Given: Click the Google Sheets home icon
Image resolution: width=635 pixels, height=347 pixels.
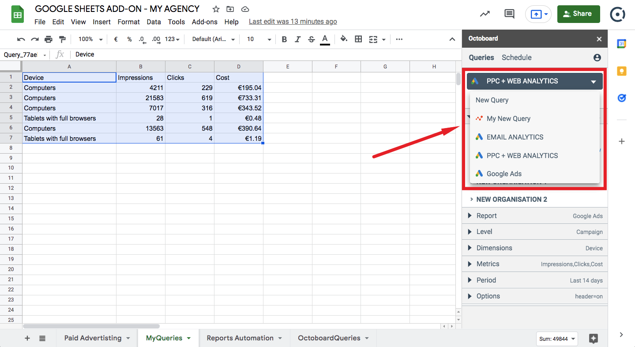Looking at the screenshot, I should click(x=18, y=15).
